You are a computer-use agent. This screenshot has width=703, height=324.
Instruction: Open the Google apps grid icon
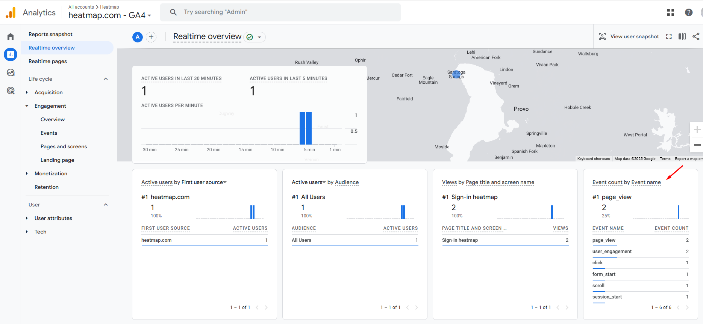(671, 12)
